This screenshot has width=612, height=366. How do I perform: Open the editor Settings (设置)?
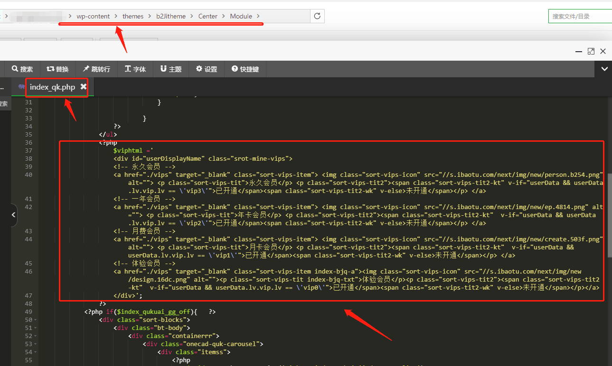coord(207,69)
